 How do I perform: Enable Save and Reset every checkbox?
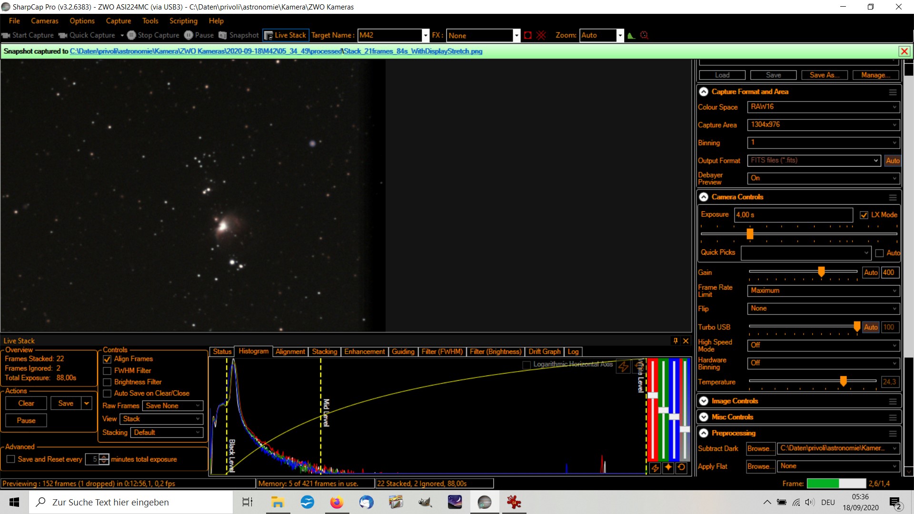[x=11, y=459]
